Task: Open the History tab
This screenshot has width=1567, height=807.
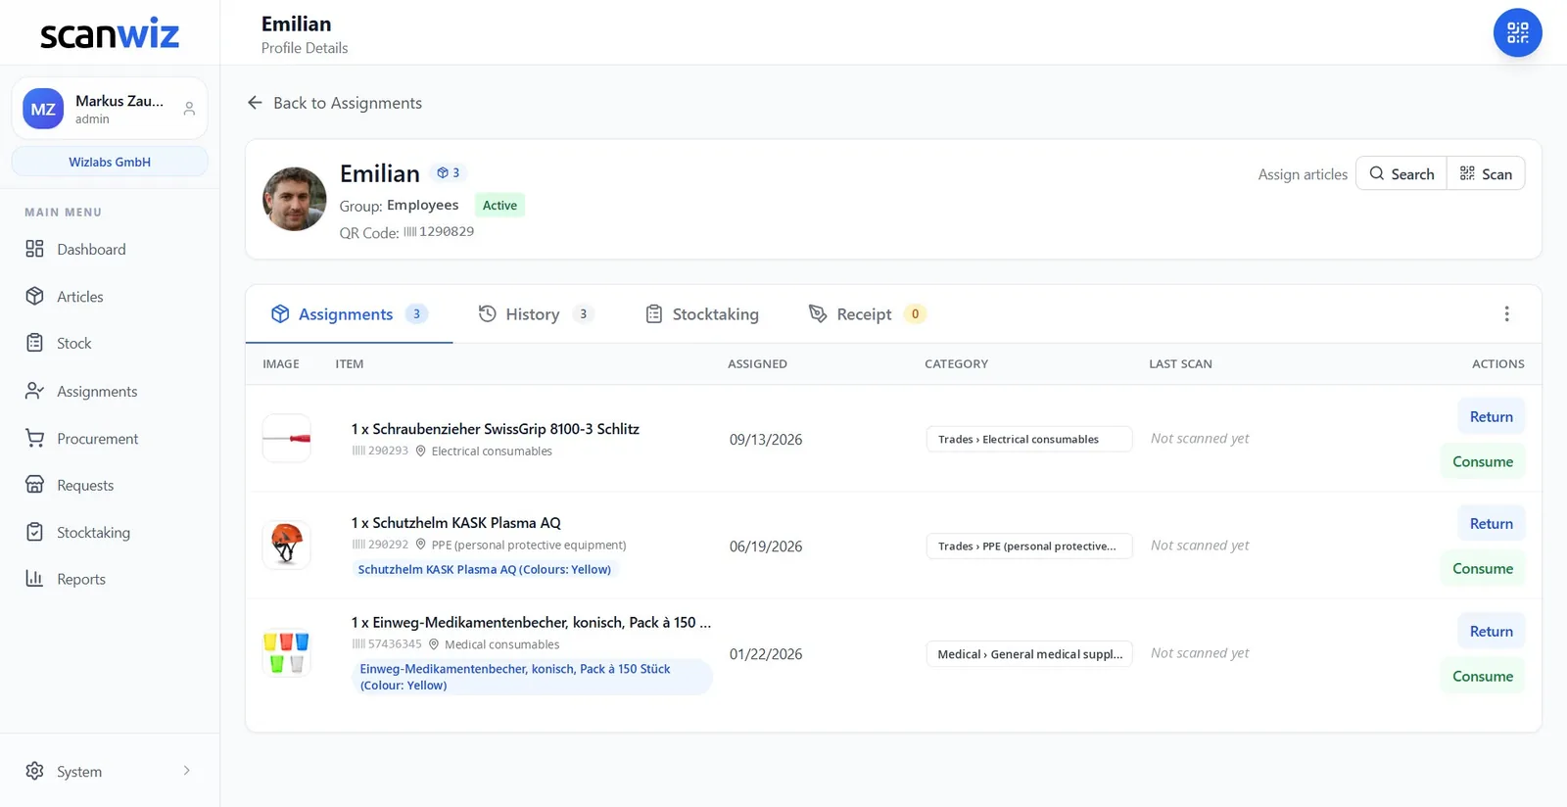Action: coord(536,313)
